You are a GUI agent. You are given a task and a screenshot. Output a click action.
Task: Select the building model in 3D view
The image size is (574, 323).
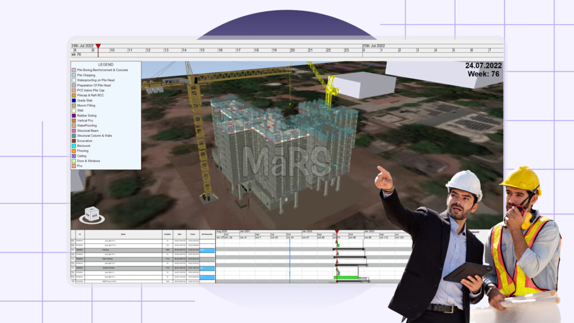coord(284,154)
